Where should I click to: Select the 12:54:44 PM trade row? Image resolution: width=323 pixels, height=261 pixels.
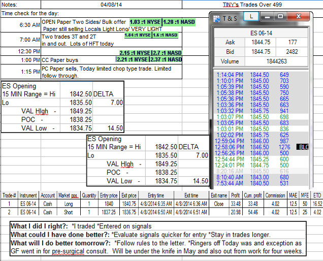click(261, 159)
